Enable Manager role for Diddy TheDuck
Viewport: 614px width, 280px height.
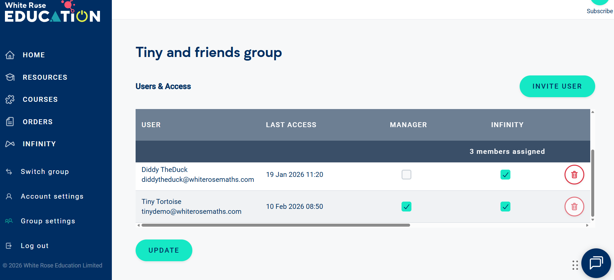[406, 175]
